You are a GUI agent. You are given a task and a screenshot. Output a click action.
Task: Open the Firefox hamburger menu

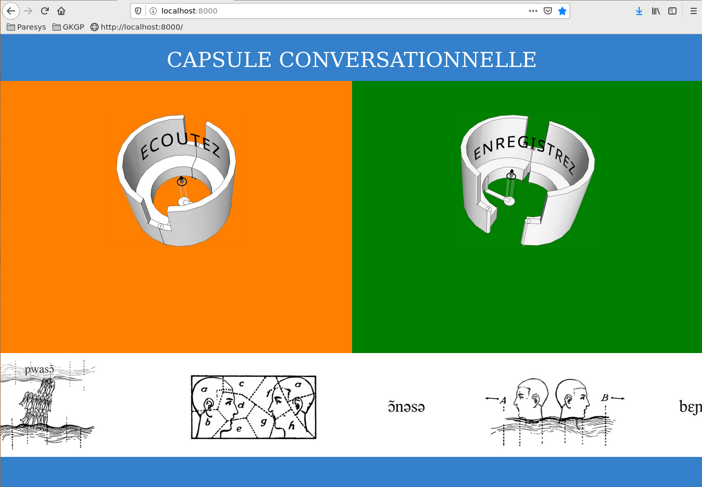[x=694, y=11]
